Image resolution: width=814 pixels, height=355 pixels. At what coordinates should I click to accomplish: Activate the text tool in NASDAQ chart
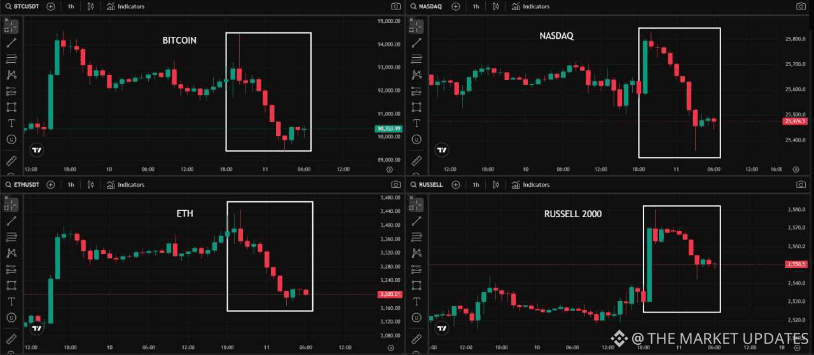click(x=417, y=123)
